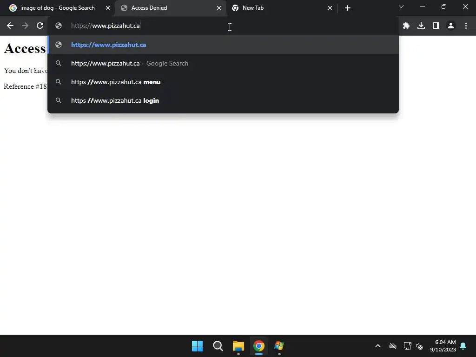The width and height of the screenshot is (476, 357).
Task: Open File Explorer from the taskbar
Action: pyautogui.click(x=238, y=346)
